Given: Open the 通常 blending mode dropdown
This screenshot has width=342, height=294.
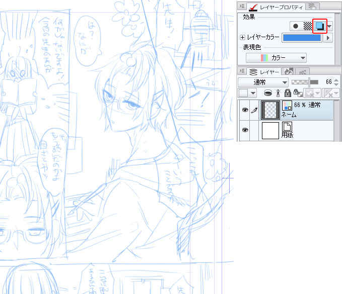Looking at the screenshot, I should point(263,82).
